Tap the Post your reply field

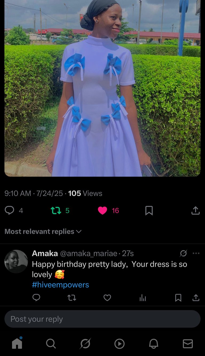pos(102,319)
